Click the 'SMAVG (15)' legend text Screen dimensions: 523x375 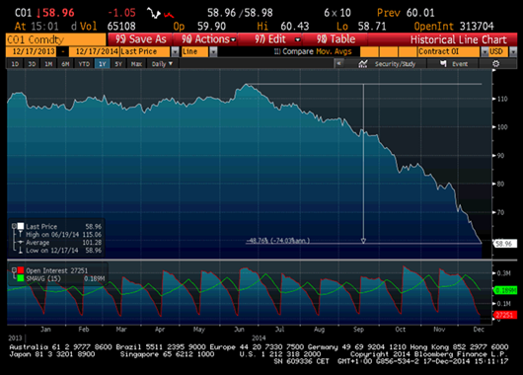[x=43, y=278]
